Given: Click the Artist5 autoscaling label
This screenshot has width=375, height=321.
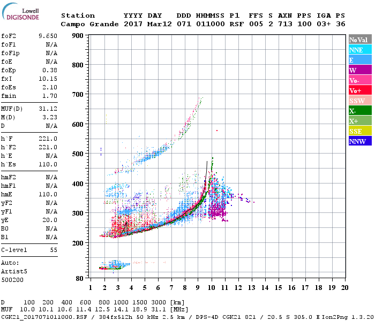Looking at the screenshot, I should coord(14,272).
